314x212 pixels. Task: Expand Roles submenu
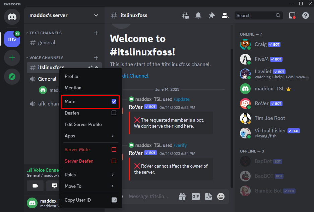(91, 175)
